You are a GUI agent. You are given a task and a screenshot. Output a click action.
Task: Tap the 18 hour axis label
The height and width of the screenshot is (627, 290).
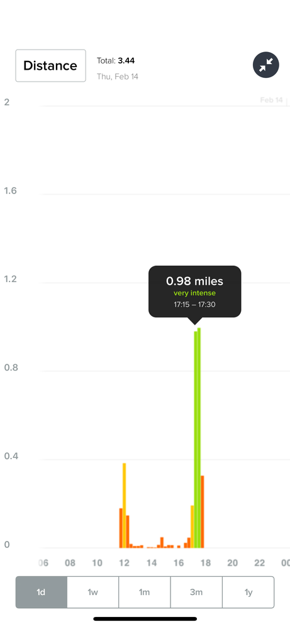206,563
